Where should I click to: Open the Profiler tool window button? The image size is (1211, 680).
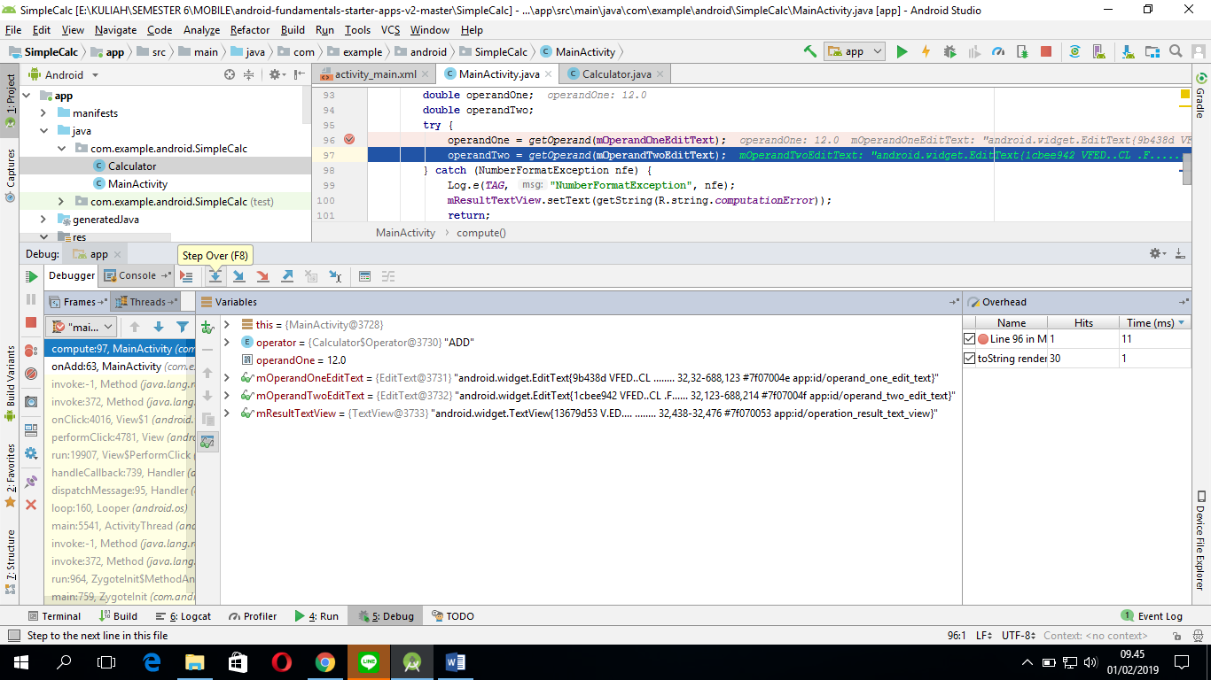click(253, 616)
